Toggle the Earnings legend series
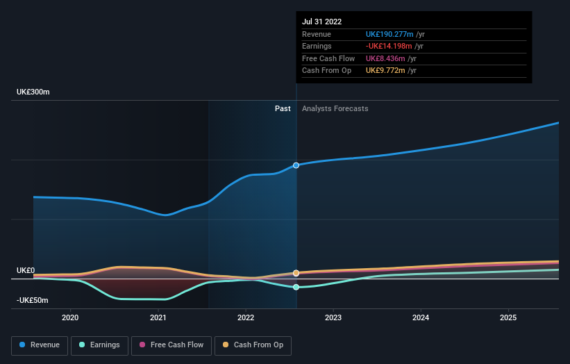The image size is (570, 364). coord(99,345)
